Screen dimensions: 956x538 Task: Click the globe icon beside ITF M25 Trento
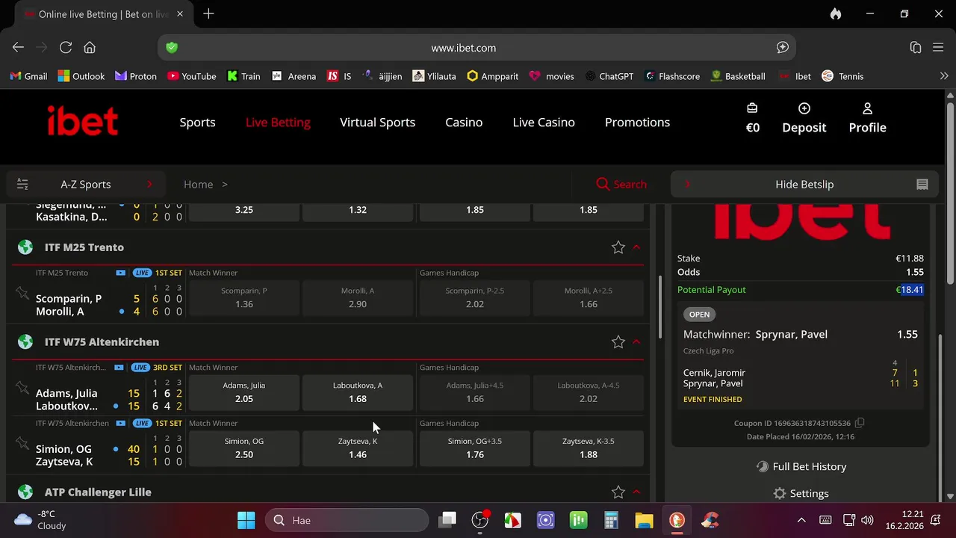point(25,247)
